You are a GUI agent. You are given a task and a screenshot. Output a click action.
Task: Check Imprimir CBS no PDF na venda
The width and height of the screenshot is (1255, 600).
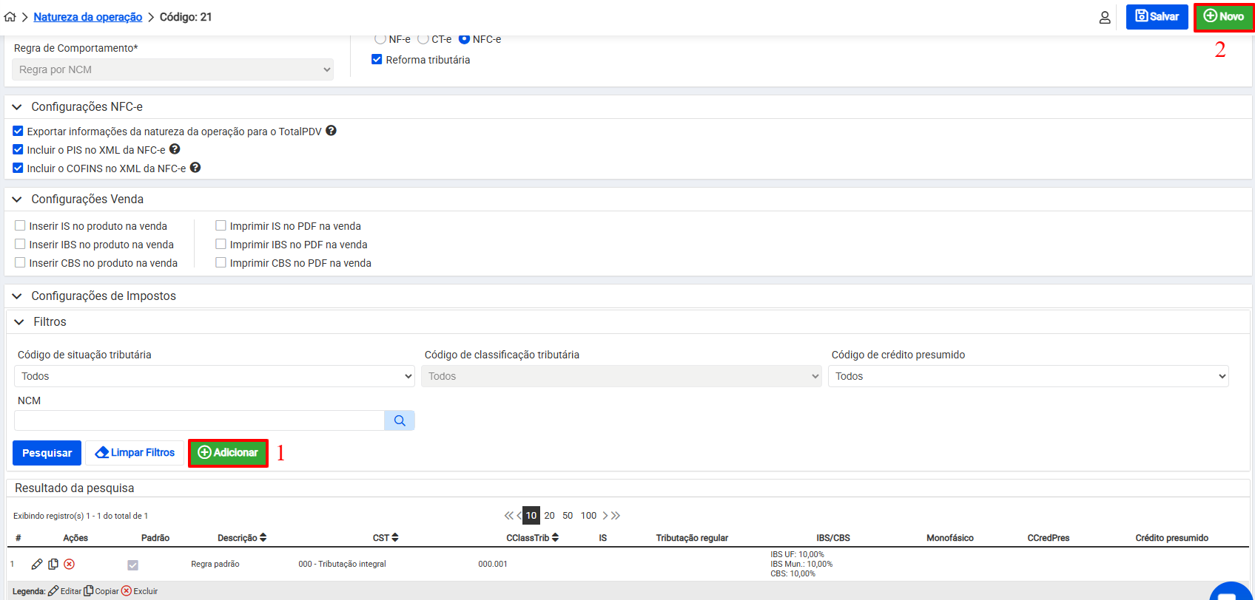(x=221, y=263)
